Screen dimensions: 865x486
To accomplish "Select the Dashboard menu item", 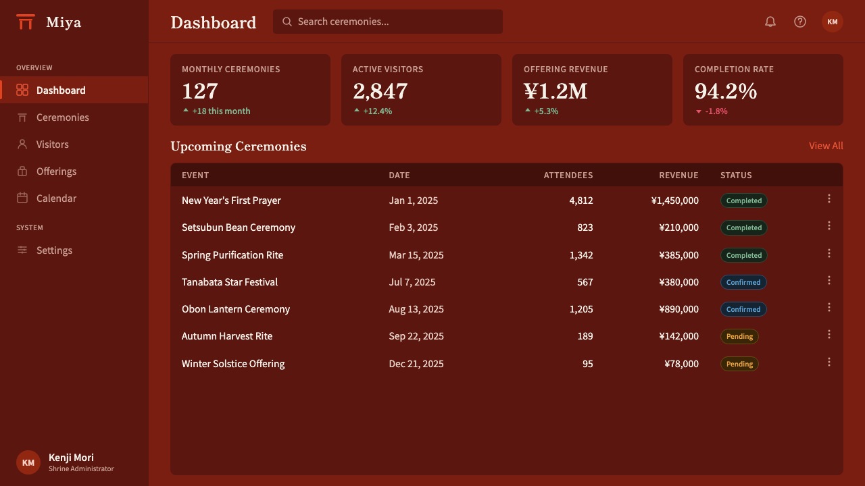I will pyautogui.click(x=74, y=90).
